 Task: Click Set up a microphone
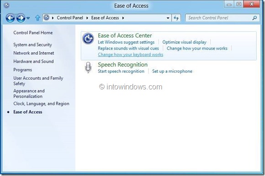(172, 71)
